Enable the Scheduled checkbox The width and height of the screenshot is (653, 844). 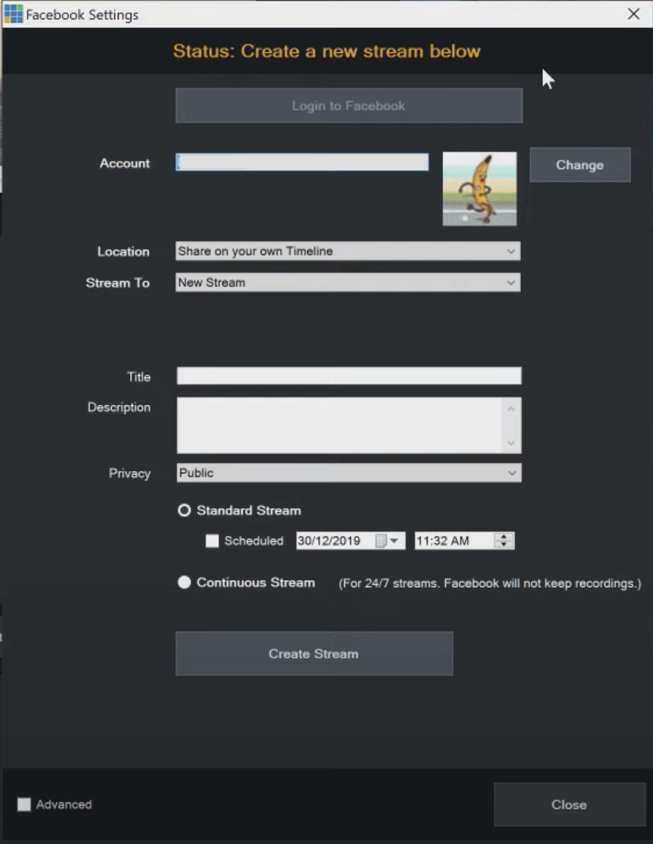pos(212,541)
